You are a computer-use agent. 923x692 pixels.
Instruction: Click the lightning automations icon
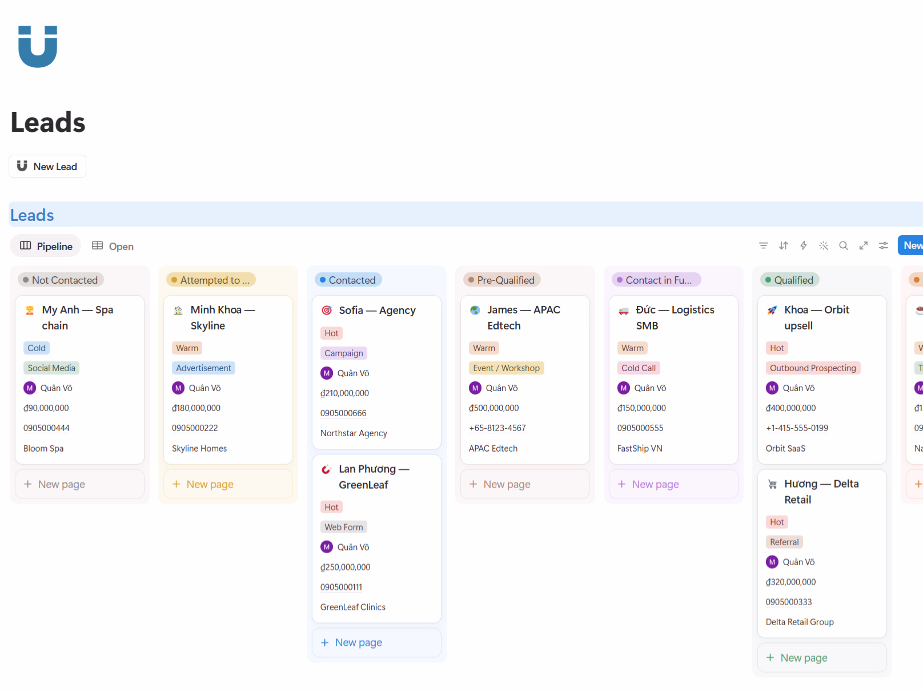click(804, 246)
